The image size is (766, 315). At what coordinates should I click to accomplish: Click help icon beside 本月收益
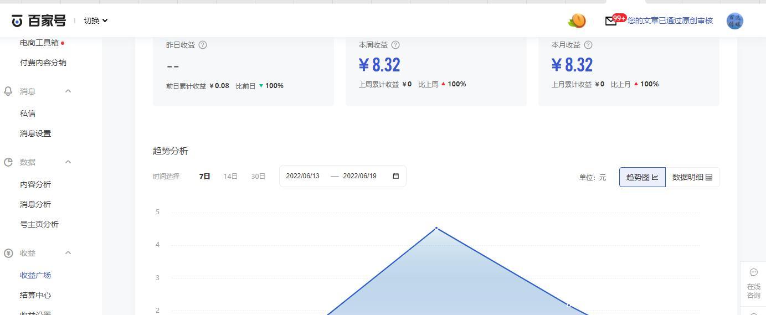(588, 45)
